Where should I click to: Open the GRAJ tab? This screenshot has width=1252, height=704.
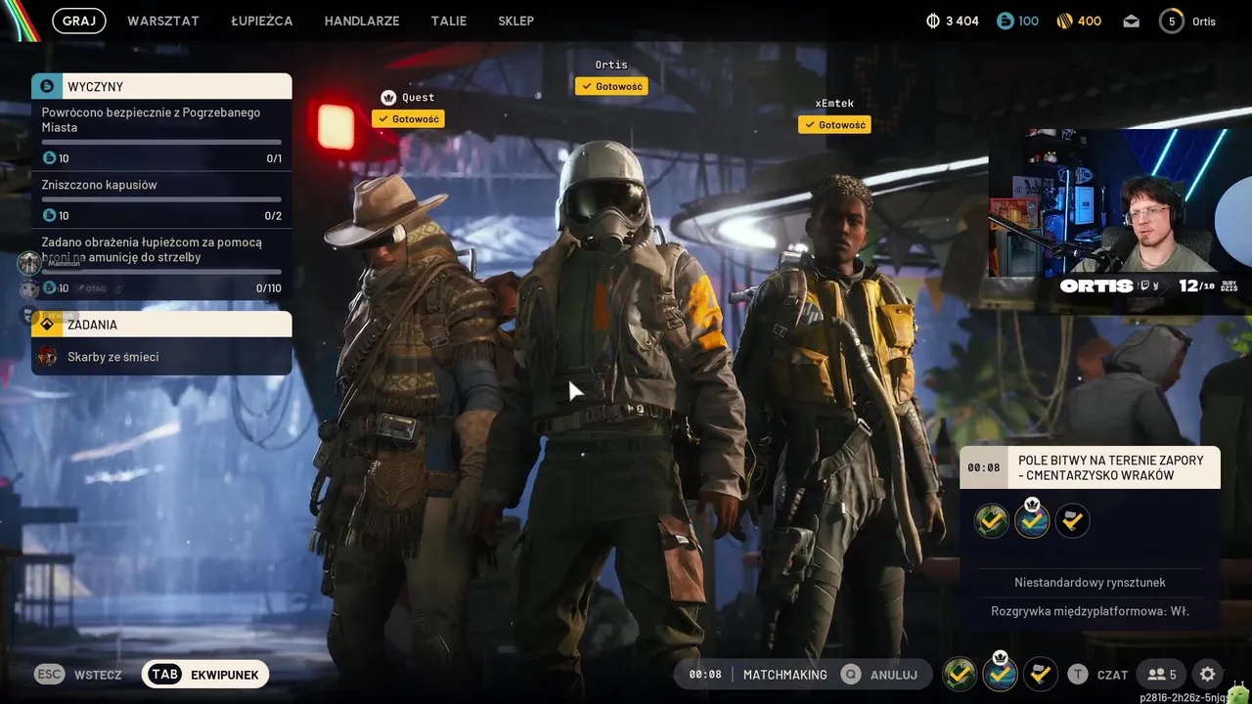tap(78, 21)
